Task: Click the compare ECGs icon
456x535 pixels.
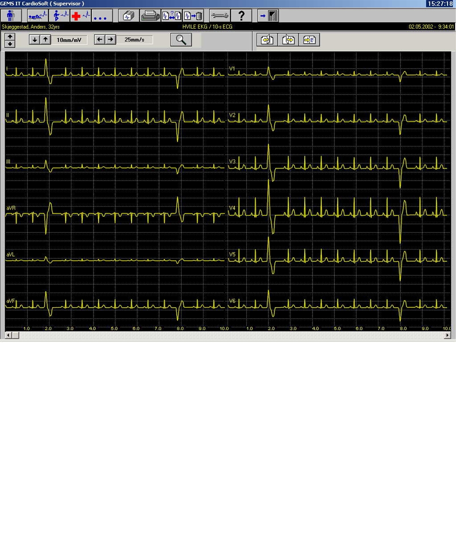Action: [x=171, y=16]
